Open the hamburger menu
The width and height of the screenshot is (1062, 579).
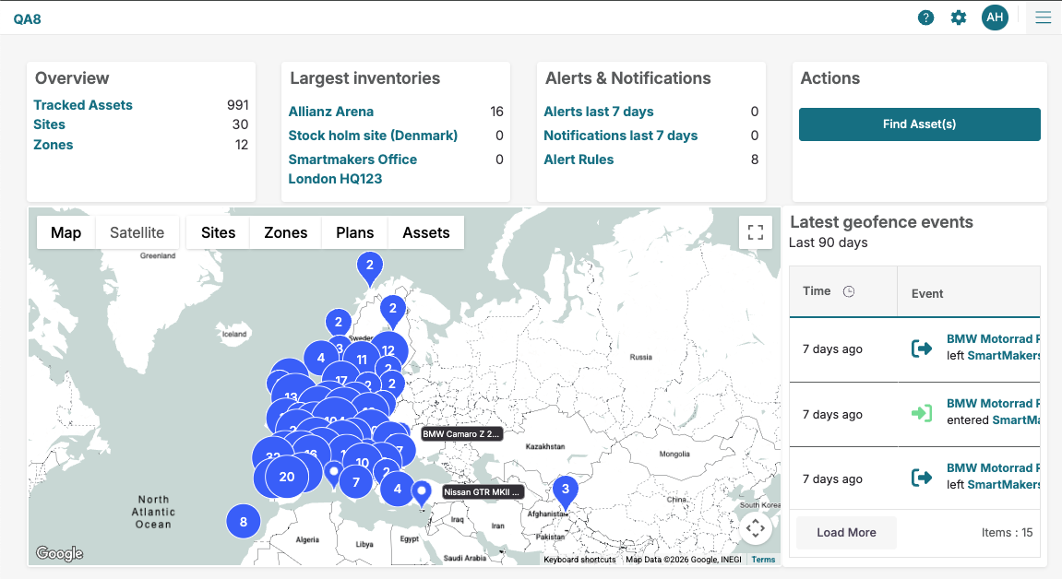tap(1043, 18)
